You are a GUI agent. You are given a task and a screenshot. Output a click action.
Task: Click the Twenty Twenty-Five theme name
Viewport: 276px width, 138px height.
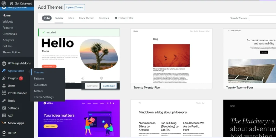coord(147,88)
